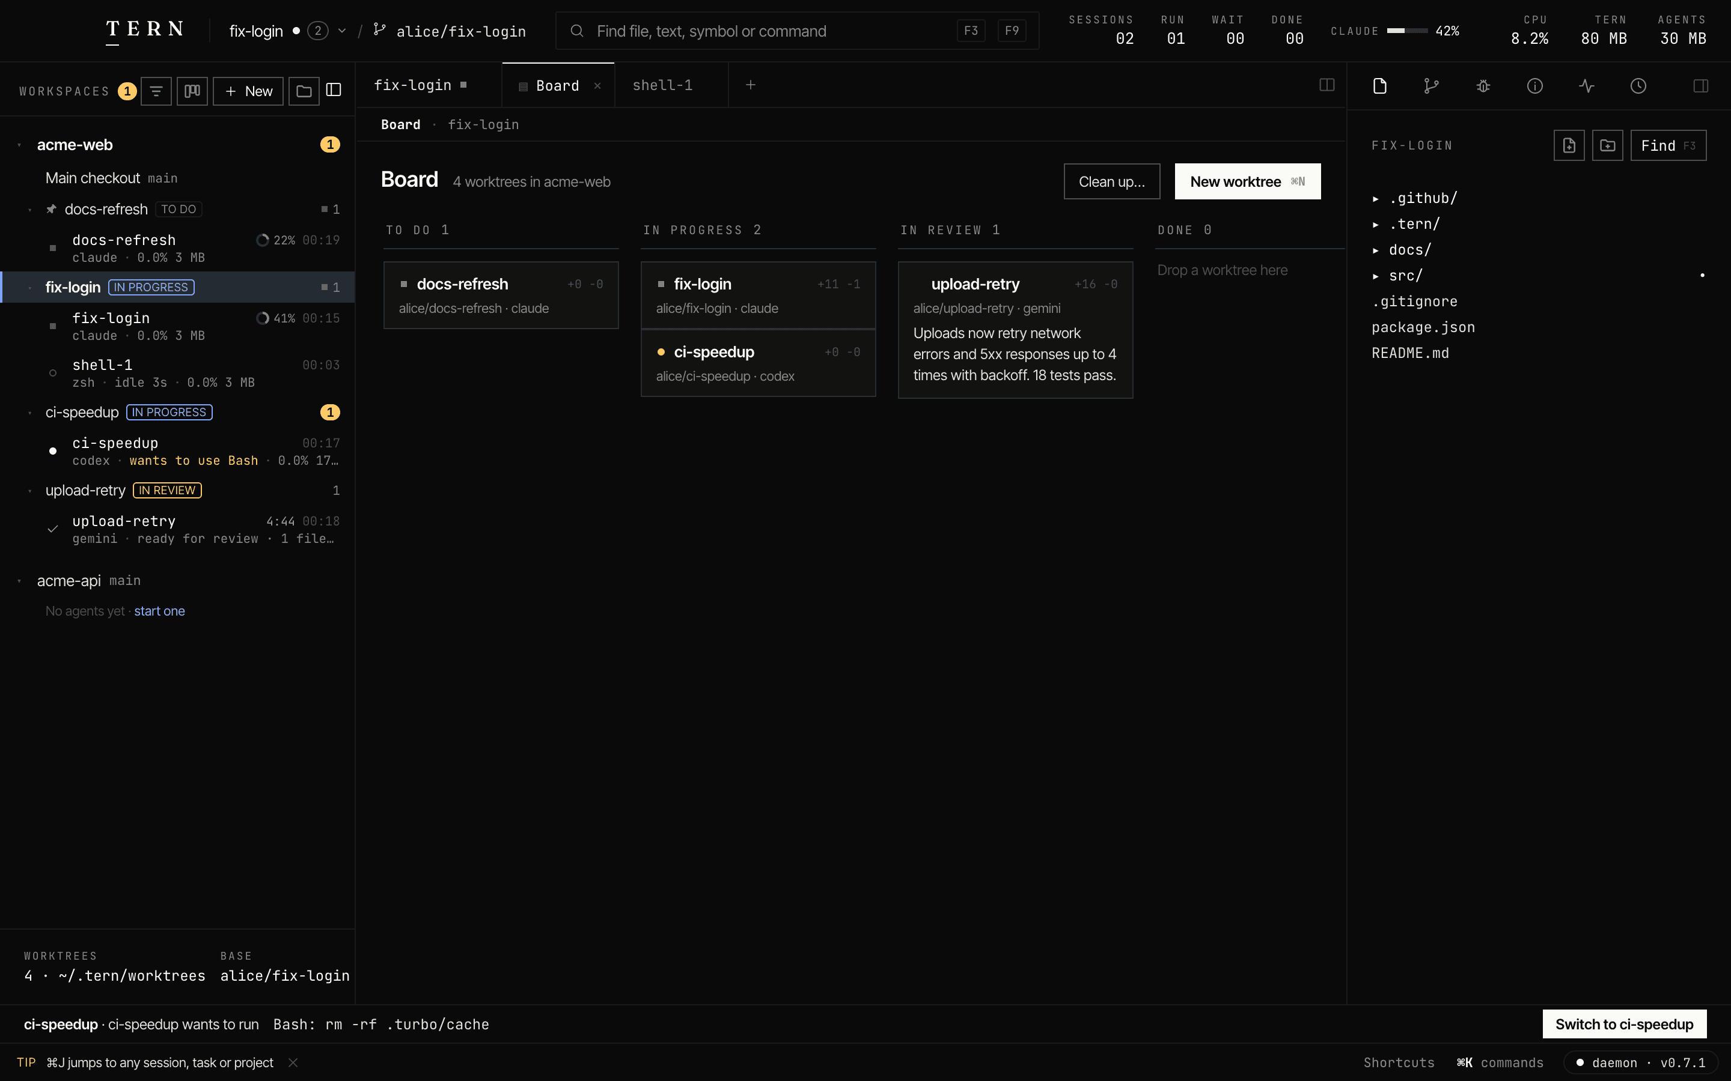Click the Board breadcrumb
This screenshot has width=1731, height=1081.
tap(400, 124)
